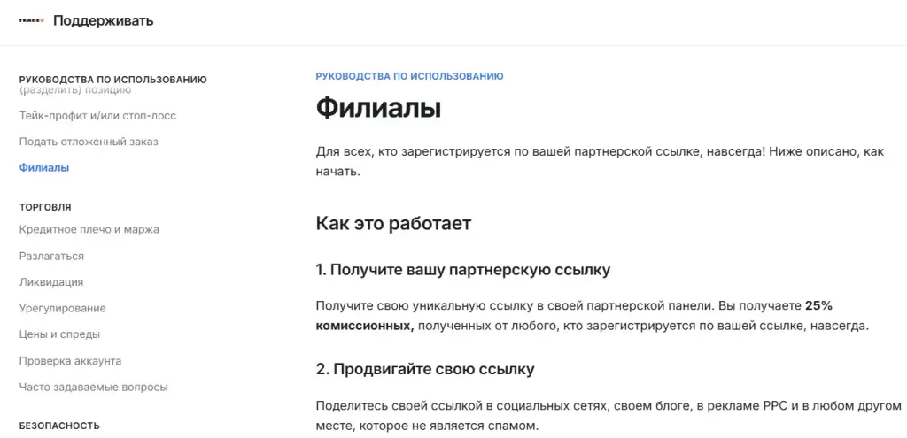This screenshot has height=438, width=907.
Task: Click paragraph starting Поделитесь своей ссылкой
Action: pyautogui.click(x=609, y=416)
